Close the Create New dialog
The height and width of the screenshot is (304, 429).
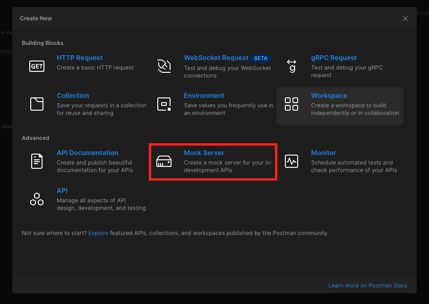pyautogui.click(x=405, y=18)
